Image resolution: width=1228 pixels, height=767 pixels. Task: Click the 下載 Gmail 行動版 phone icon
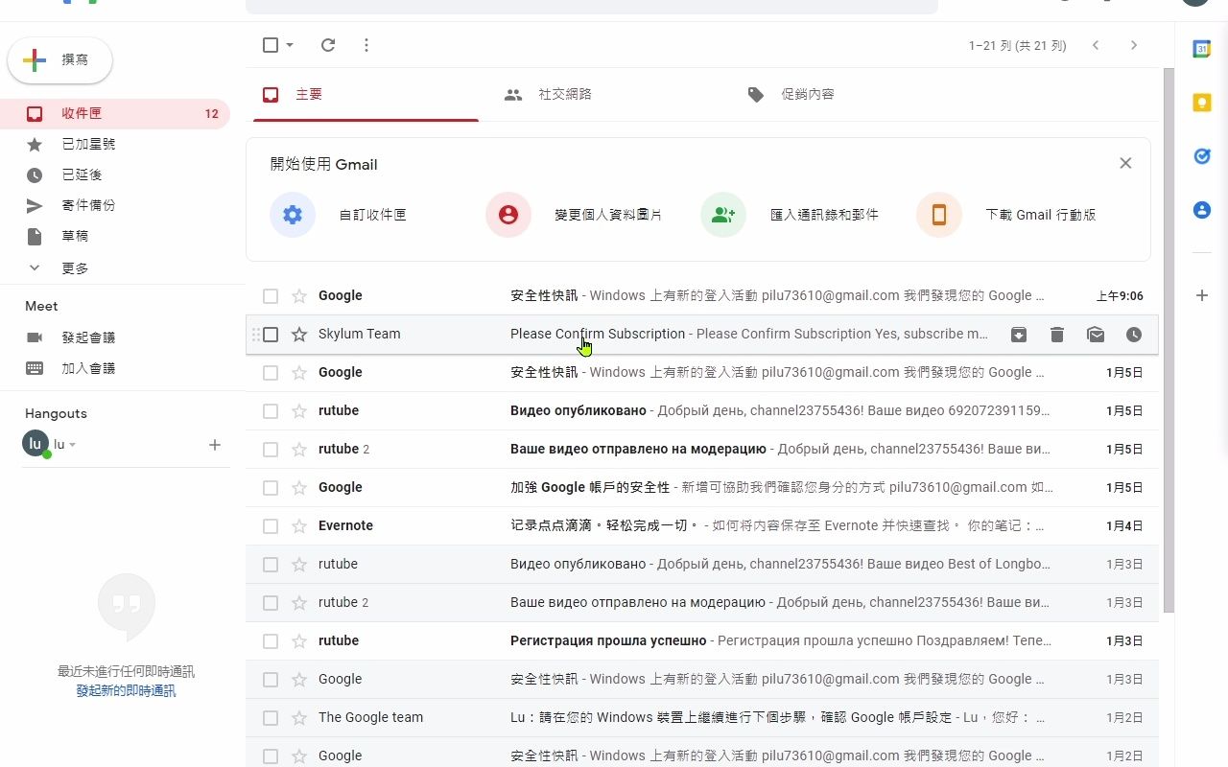pyautogui.click(x=939, y=215)
